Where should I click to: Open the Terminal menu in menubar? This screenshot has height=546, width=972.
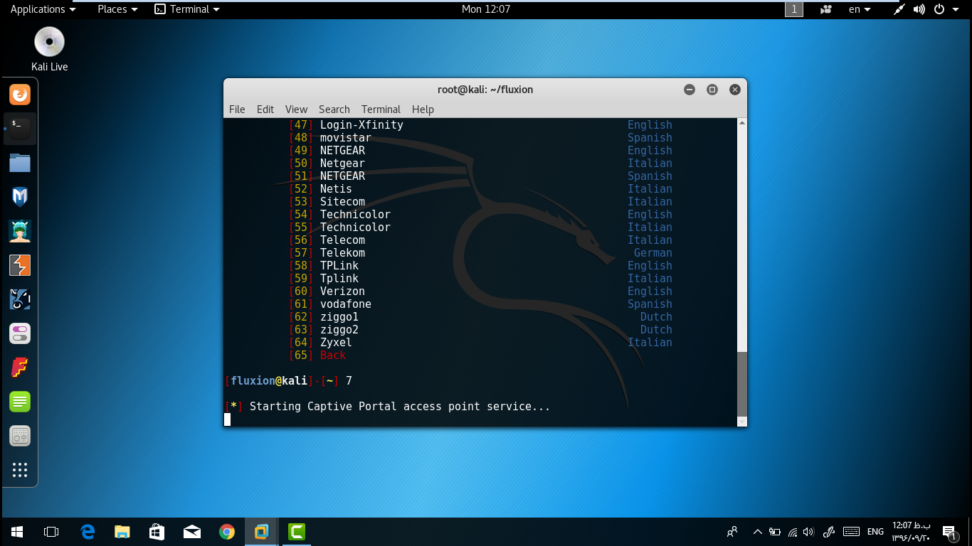tap(381, 109)
